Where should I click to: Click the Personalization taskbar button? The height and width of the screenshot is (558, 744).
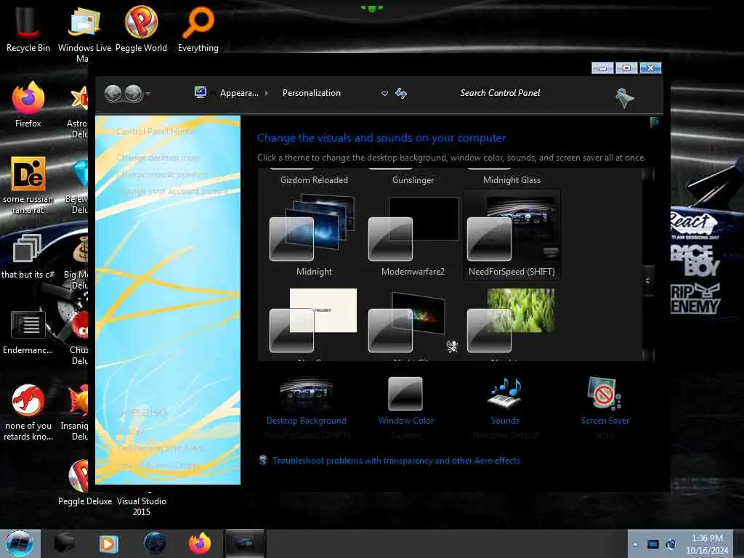[x=245, y=543]
